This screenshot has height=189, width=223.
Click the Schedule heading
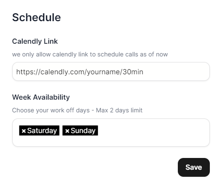coord(36,17)
